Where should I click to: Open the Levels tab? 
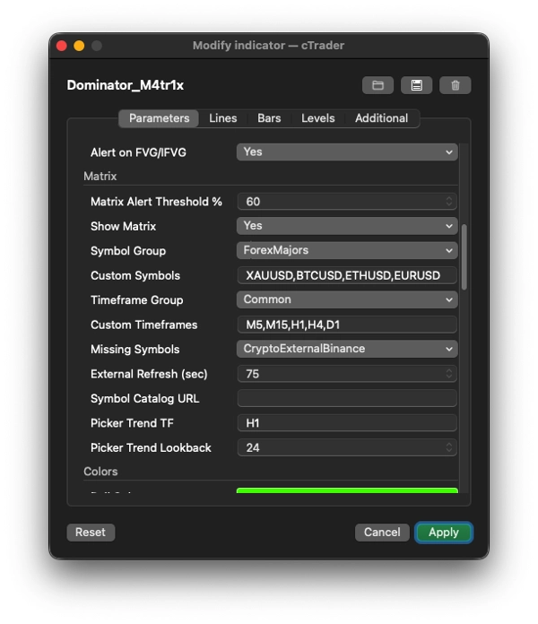318,118
